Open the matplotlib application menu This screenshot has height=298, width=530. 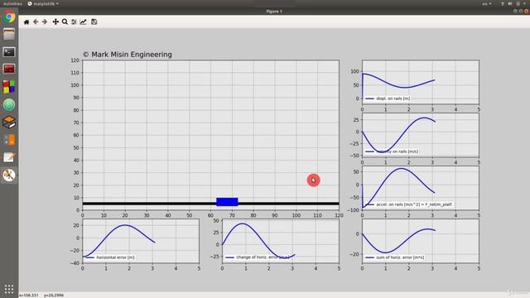click(x=43, y=3)
